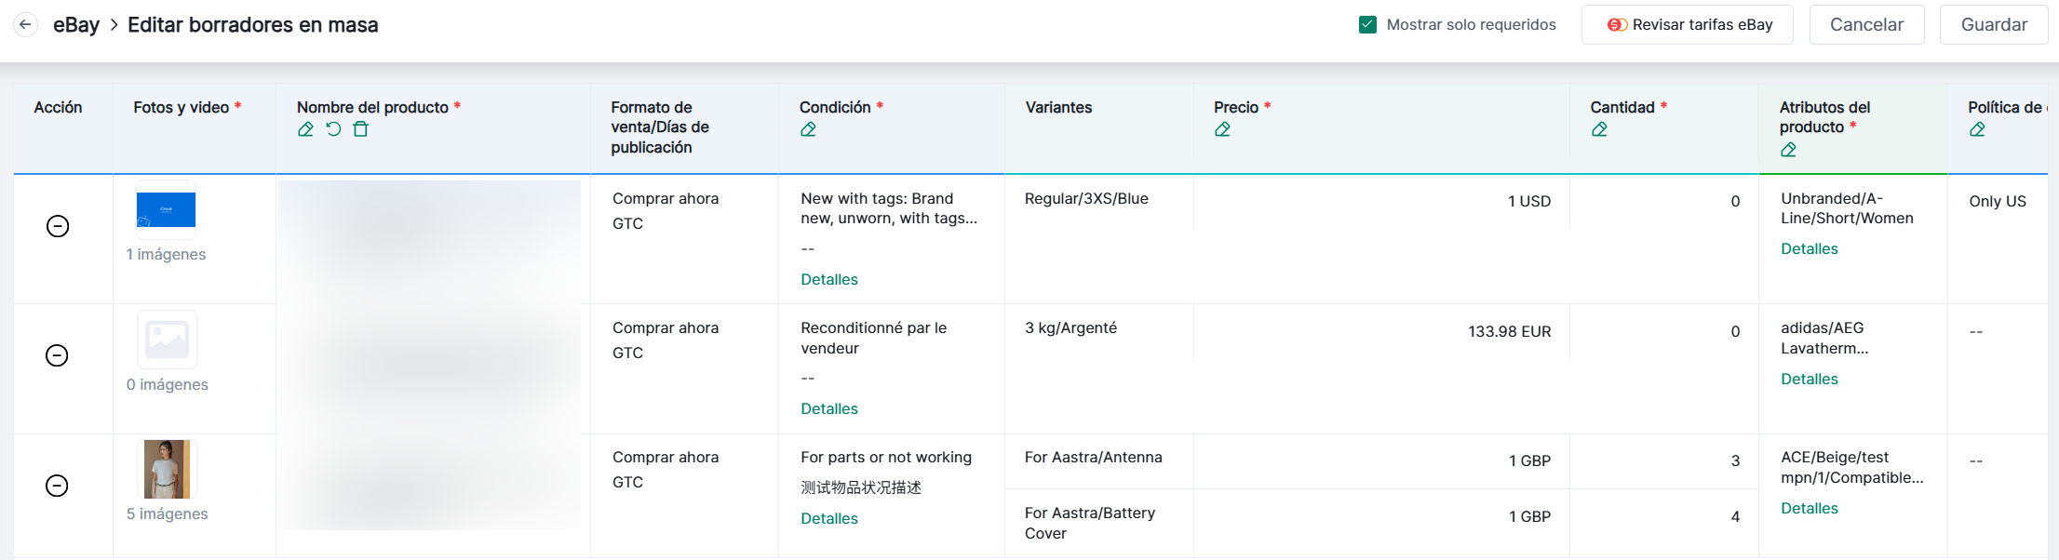2059x560 pixels.
Task: Uncheck Mostrar solo requeridos checkbox
Action: pyautogui.click(x=1367, y=25)
